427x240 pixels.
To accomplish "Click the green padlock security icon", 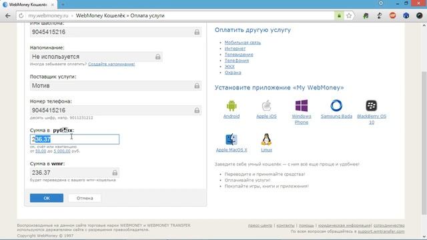I will point(339,16).
